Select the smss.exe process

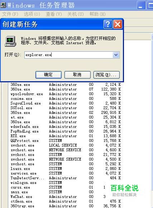pos(19,192)
